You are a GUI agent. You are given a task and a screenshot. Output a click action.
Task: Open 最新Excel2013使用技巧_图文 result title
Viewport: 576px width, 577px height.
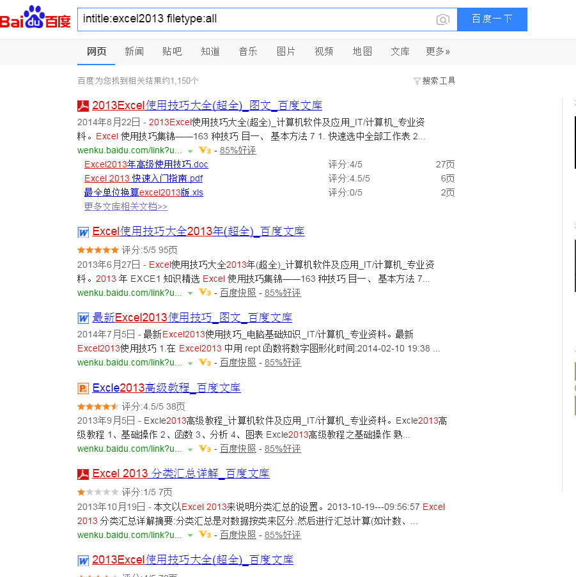(x=192, y=318)
